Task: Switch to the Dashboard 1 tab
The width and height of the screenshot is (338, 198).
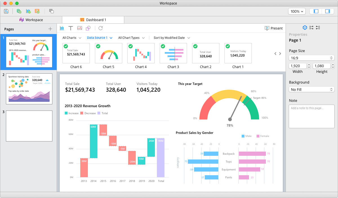Action: [93, 20]
